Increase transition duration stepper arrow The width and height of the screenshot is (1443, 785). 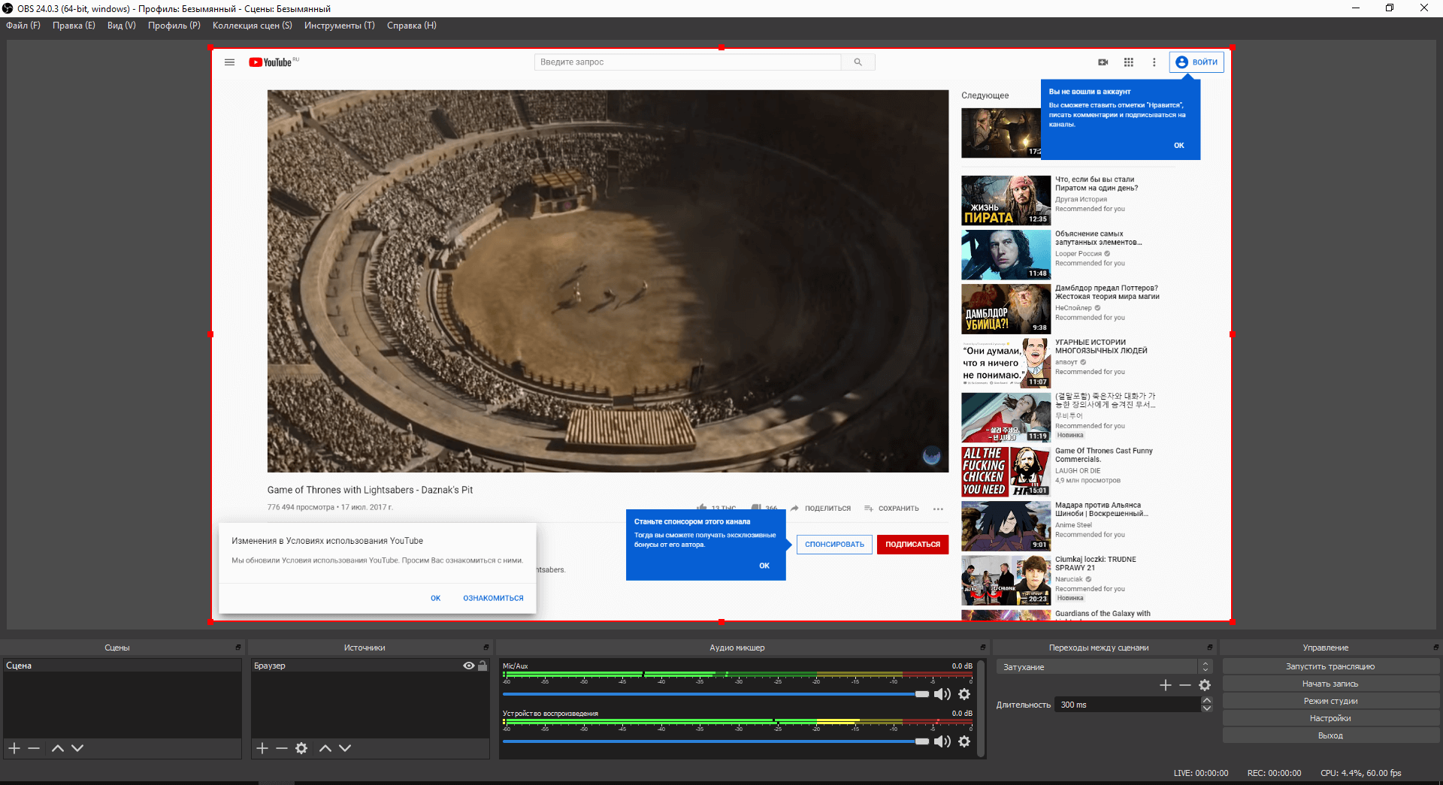click(x=1207, y=700)
